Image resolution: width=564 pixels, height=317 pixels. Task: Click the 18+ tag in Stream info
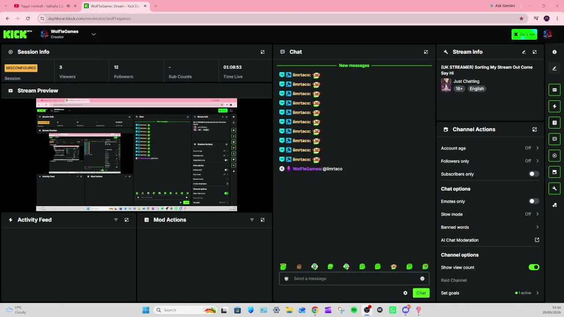click(x=459, y=89)
